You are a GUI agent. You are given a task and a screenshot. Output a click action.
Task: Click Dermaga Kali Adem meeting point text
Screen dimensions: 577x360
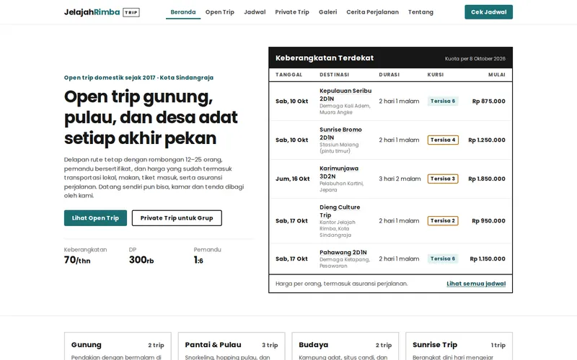(x=345, y=109)
